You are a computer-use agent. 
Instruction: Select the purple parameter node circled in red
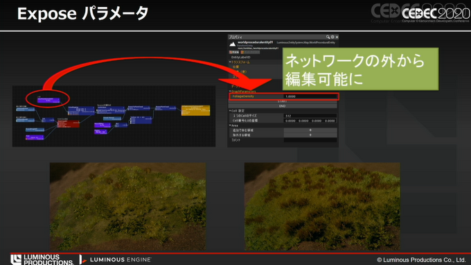coord(48,100)
